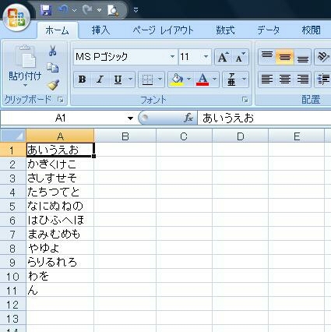
Task: Switch to the 挿入 tab
Action: (x=100, y=30)
